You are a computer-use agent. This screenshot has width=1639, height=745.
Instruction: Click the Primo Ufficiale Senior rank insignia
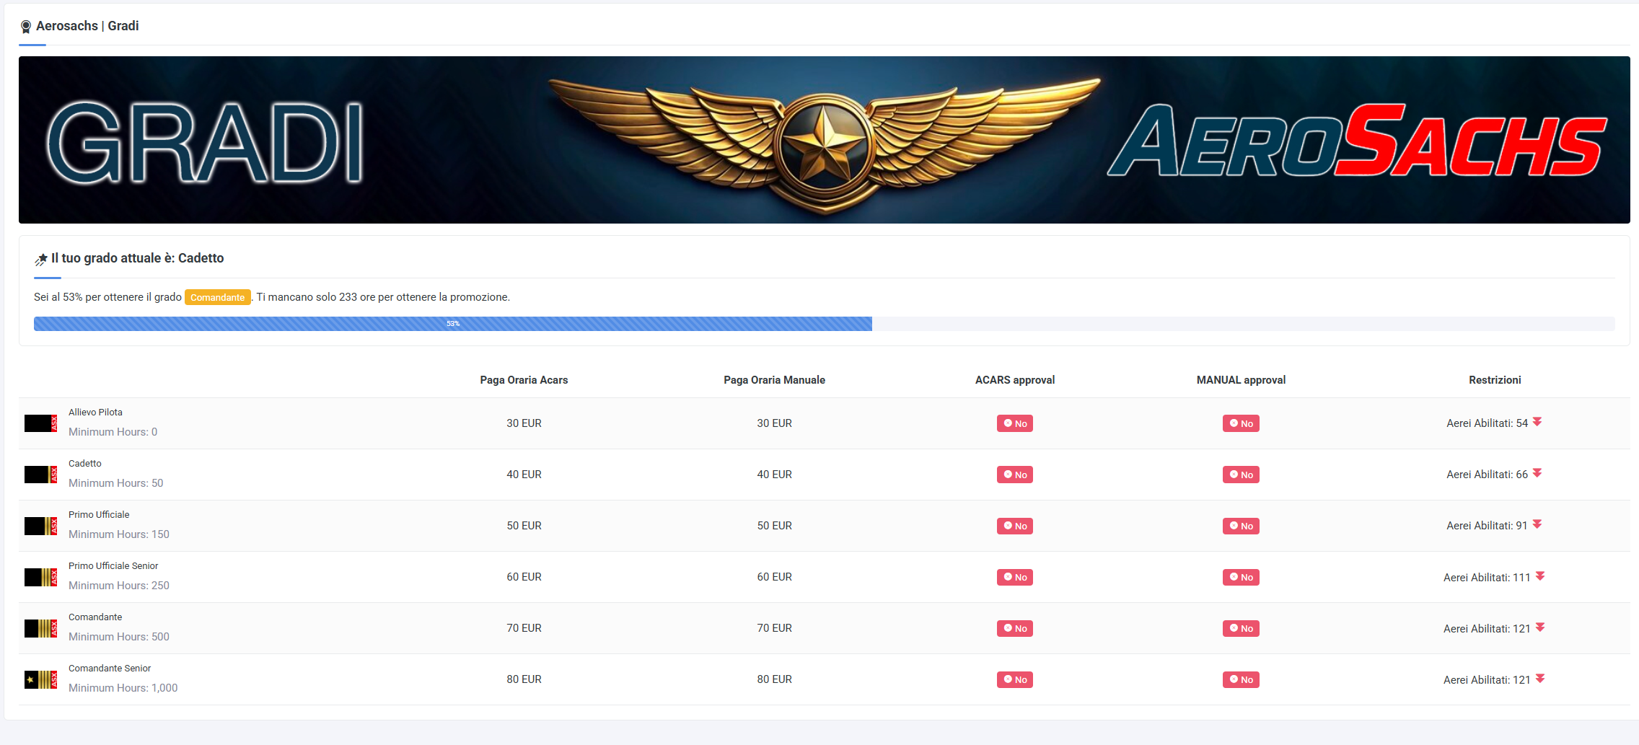click(x=40, y=577)
